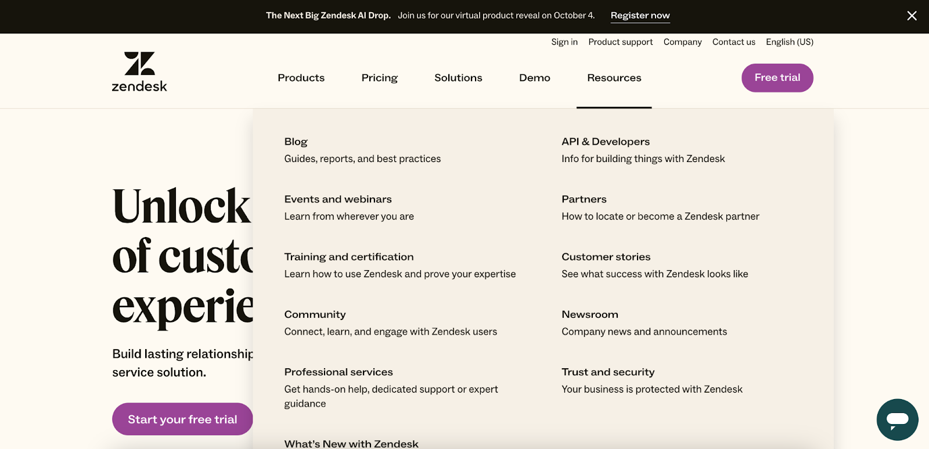Open Professional services
Viewport: 929px width, 449px height.
pyautogui.click(x=339, y=372)
